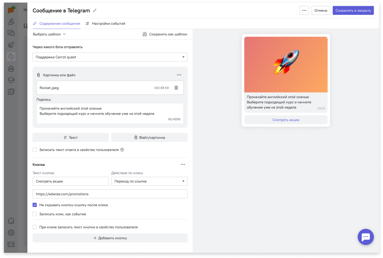
Task: Open the analytics reports sidebar icon
Action: [x=11, y=92]
